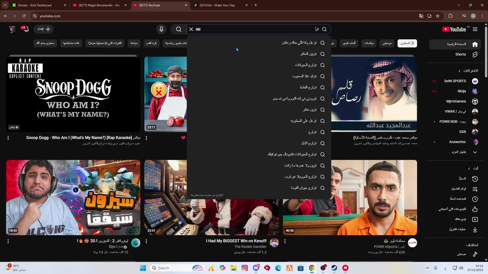Open the account avatar menu
The height and width of the screenshot is (274, 488).
click(x=12, y=29)
